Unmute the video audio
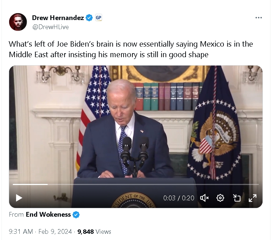Screen dimensions: 276x240 click(x=205, y=198)
